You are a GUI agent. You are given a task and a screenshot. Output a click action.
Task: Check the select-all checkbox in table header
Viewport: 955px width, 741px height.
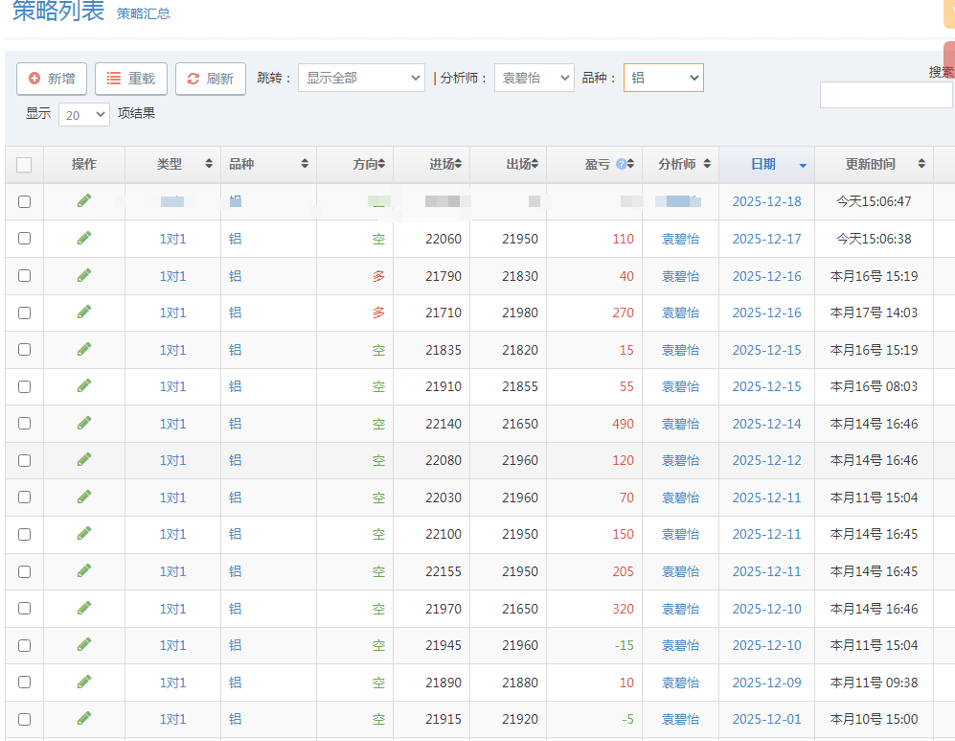coord(24,163)
